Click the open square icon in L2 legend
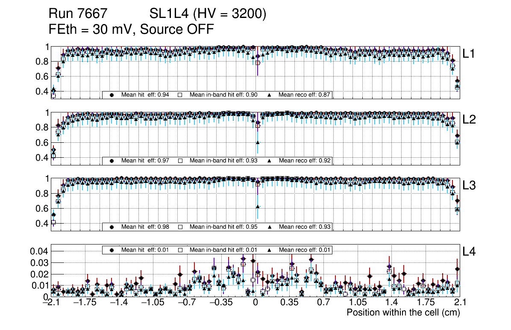This screenshot has height=330, width=511. (180, 161)
